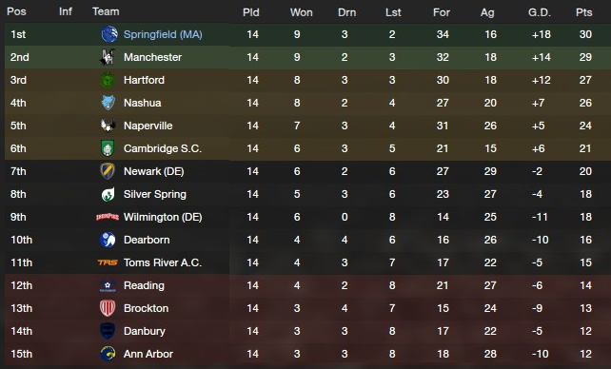Click the Brockton striped red badge
The image size is (611, 369).
108,308
